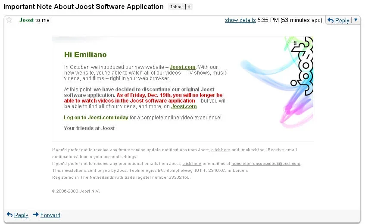This screenshot has width=365, height=224.
Task: Click the bottom Reply link
Action: pos(21,215)
